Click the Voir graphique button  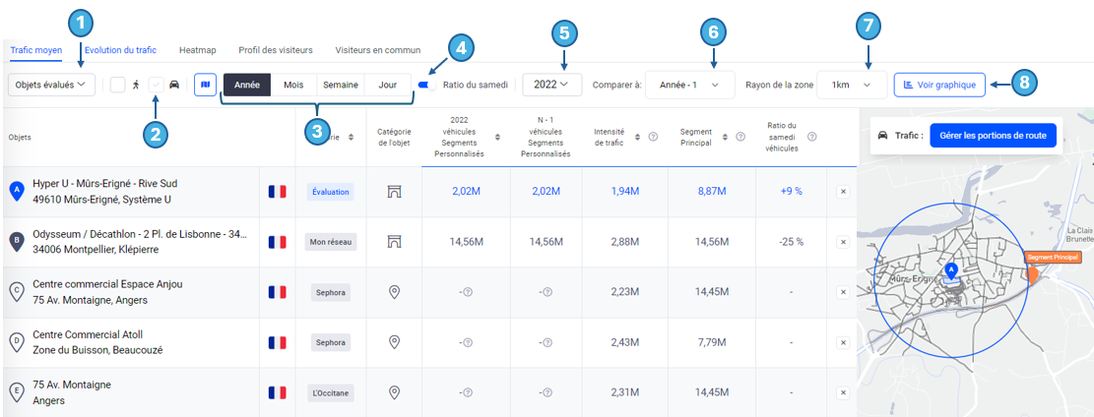pyautogui.click(x=939, y=86)
